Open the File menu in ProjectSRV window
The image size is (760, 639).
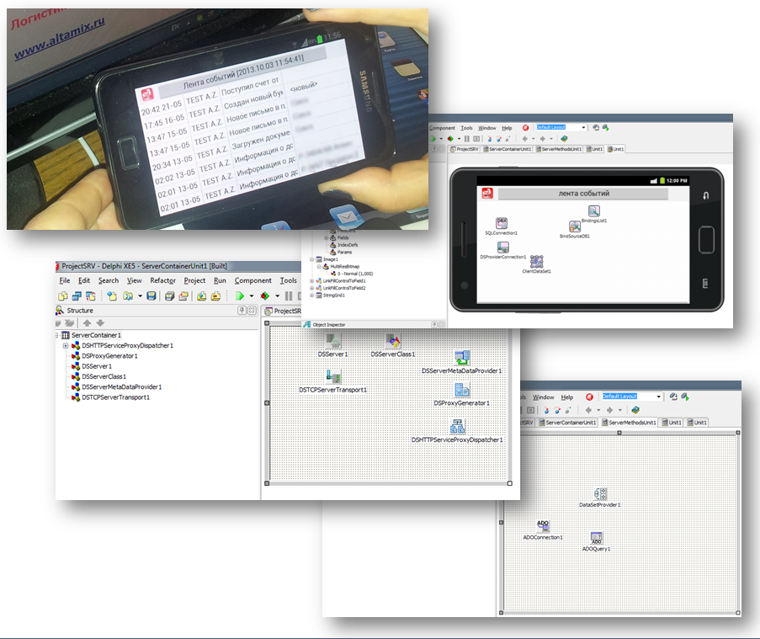click(x=65, y=280)
